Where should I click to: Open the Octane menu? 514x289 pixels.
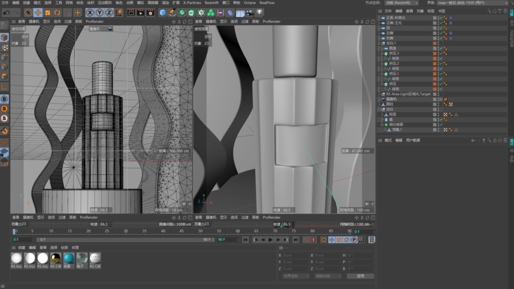tap(249, 2)
